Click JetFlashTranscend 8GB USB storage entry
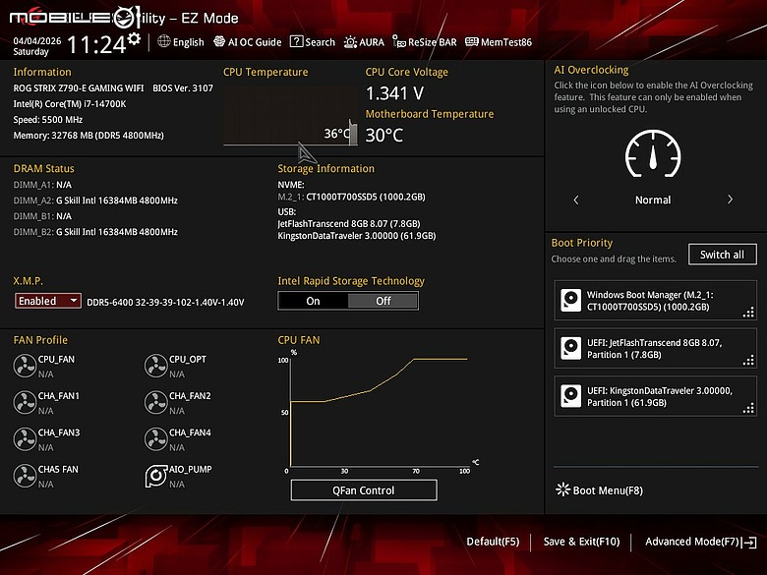Viewport: 767px width, 575px height. 349,223
